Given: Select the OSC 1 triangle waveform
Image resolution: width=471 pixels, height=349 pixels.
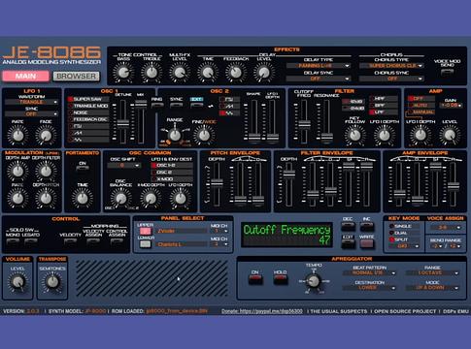Looking at the screenshot, I should pyautogui.click(x=88, y=140).
